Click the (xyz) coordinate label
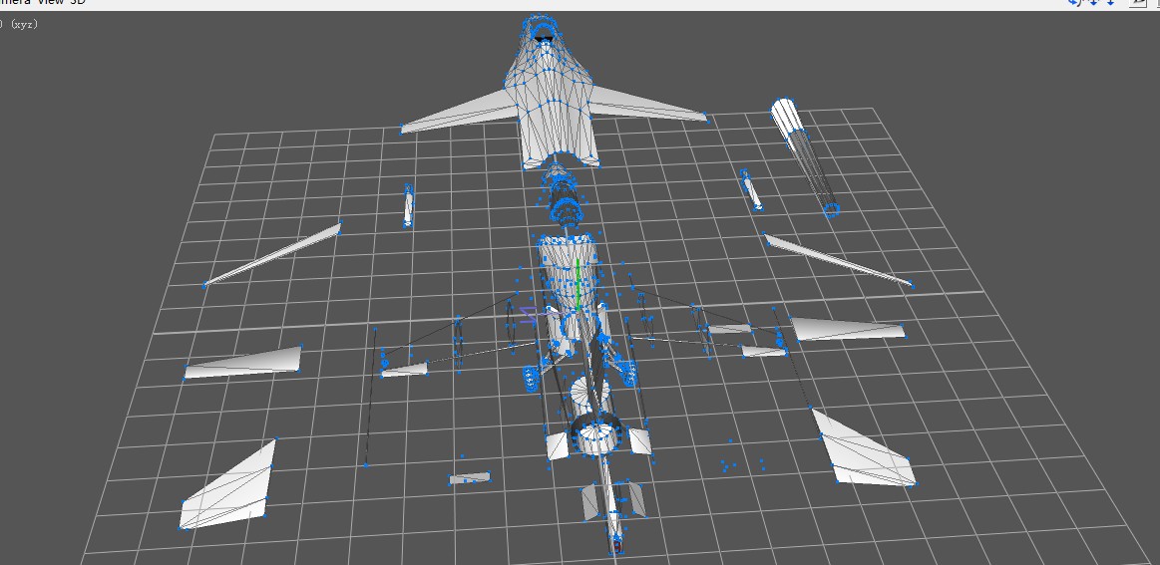The width and height of the screenshot is (1160, 565). 23,24
